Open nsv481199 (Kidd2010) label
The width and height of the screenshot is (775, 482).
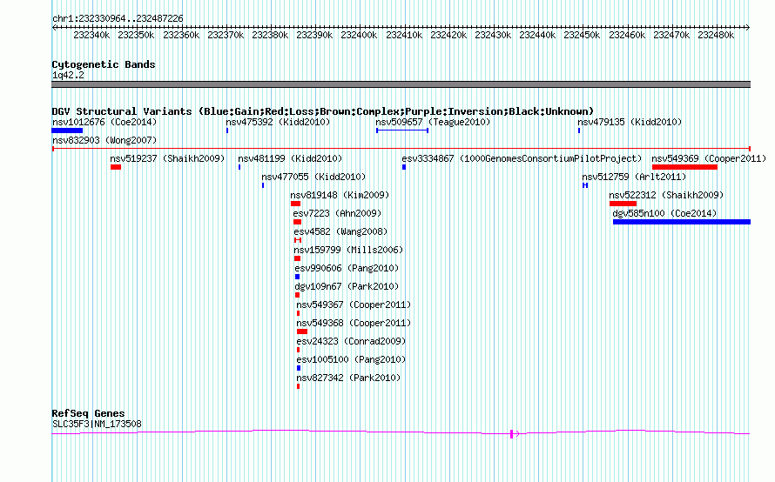point(290,158)
